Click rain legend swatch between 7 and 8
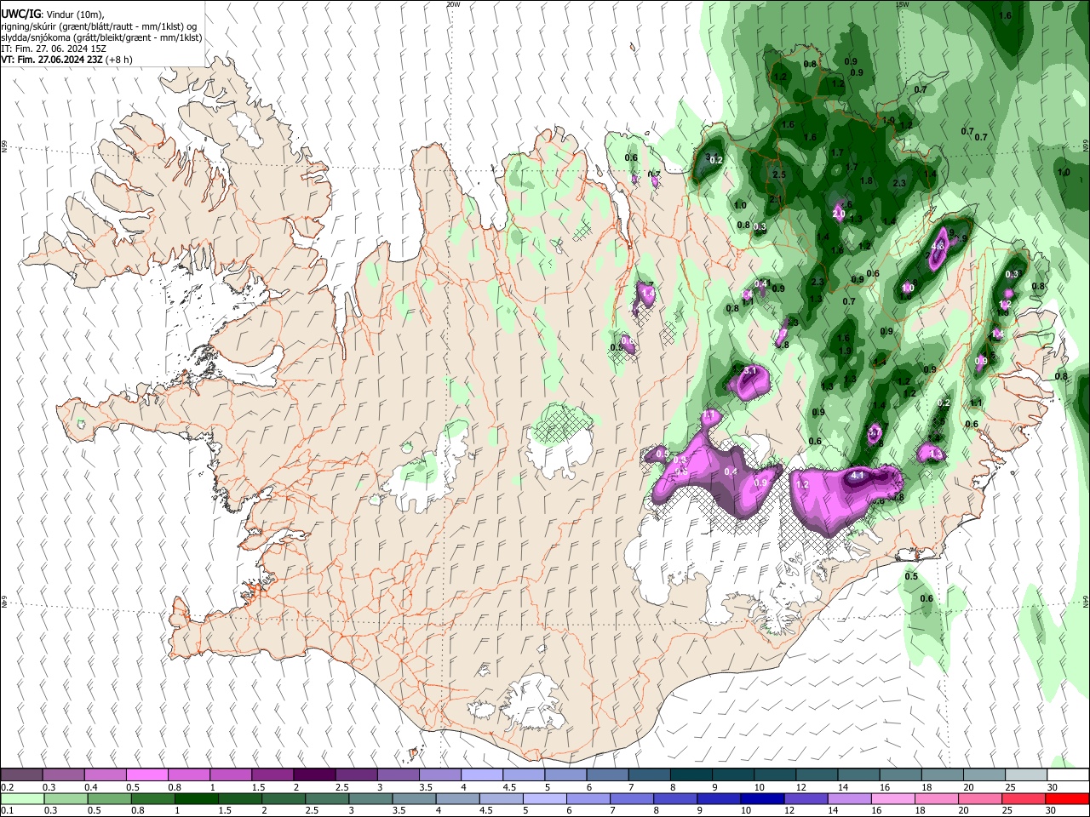 630,798
